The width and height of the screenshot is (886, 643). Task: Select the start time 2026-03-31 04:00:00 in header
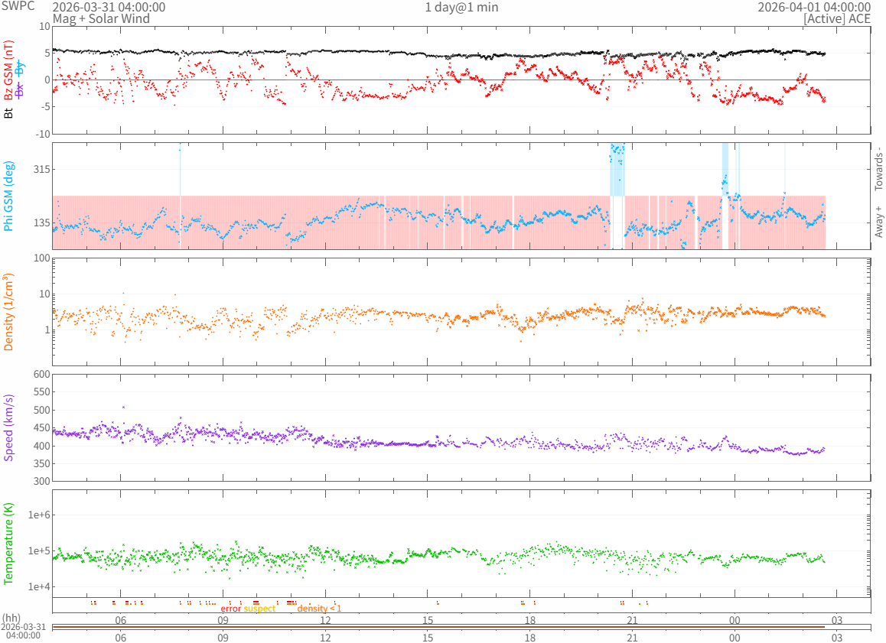109,8
